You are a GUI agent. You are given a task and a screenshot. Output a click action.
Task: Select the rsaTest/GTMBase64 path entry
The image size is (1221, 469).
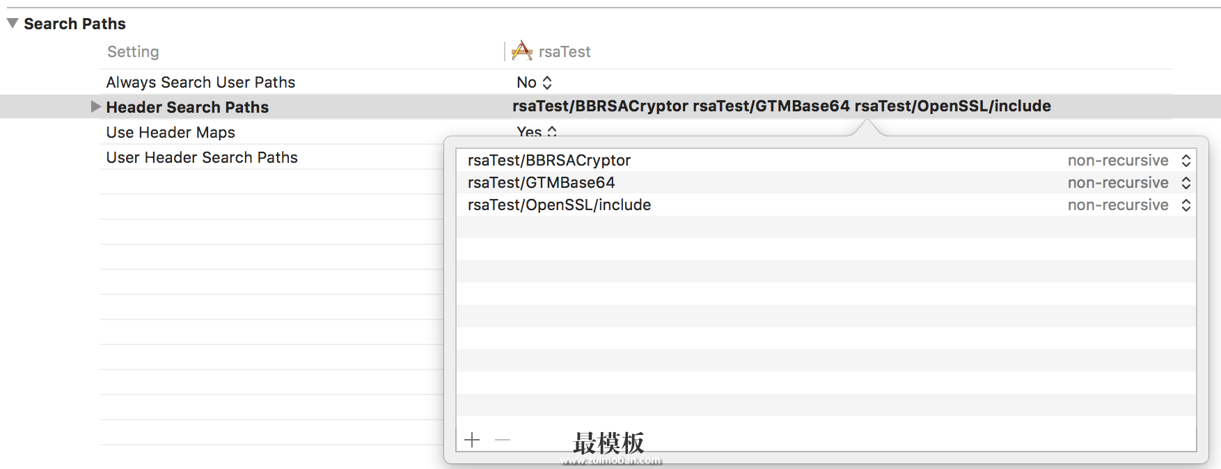coord(541,183)
